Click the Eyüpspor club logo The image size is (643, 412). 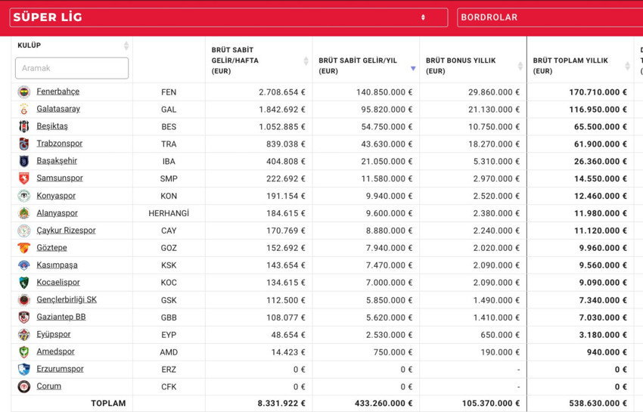click(23, 335)
